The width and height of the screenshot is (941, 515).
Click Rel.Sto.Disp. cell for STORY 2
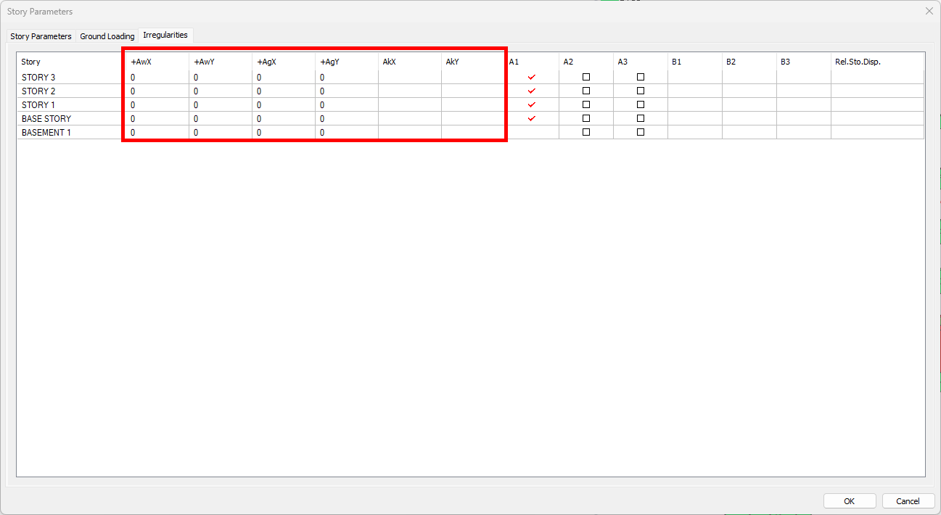pos(878,91)
